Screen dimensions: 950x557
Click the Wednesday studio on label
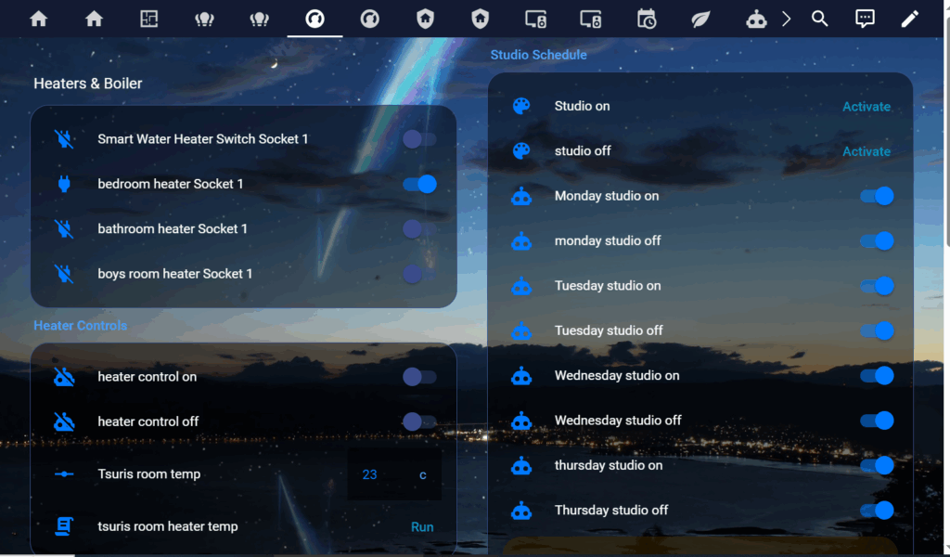(617, 375)
